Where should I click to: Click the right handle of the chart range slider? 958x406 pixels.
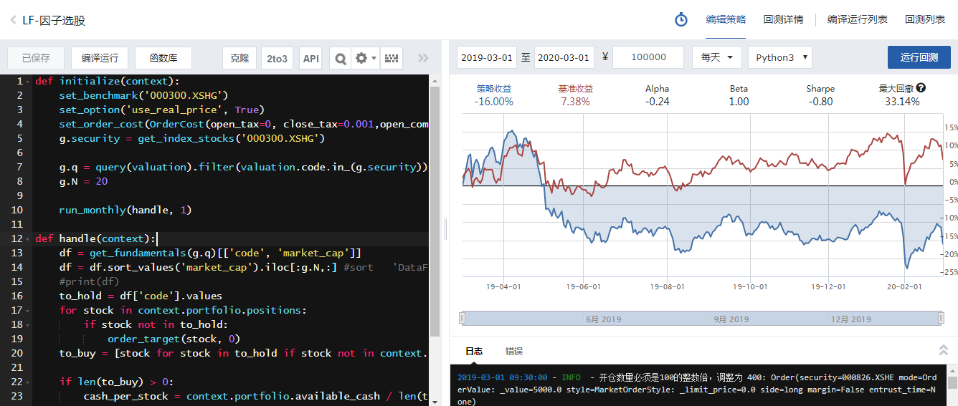click(941, 318)
